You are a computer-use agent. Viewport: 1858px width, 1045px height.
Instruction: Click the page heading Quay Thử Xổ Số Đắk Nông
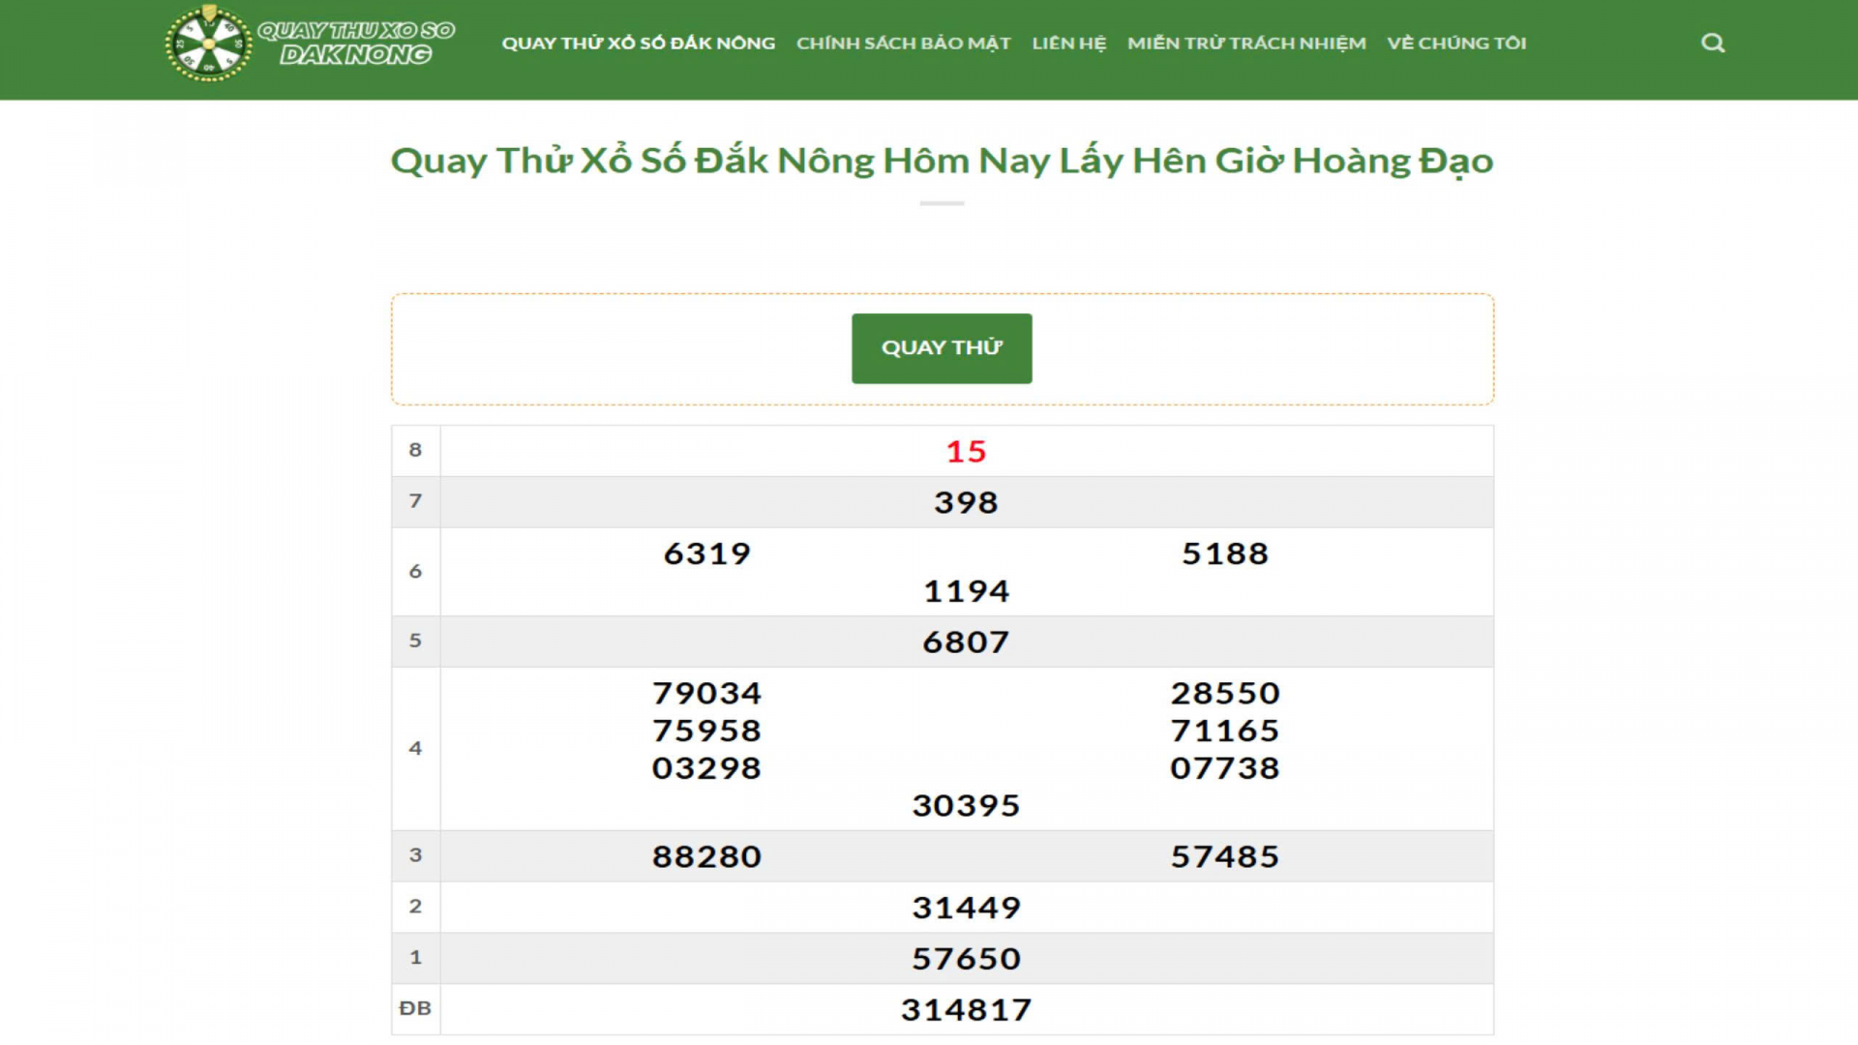point(942,161)
